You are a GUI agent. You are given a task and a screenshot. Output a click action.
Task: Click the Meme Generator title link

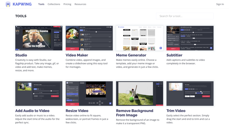[131, 55]
